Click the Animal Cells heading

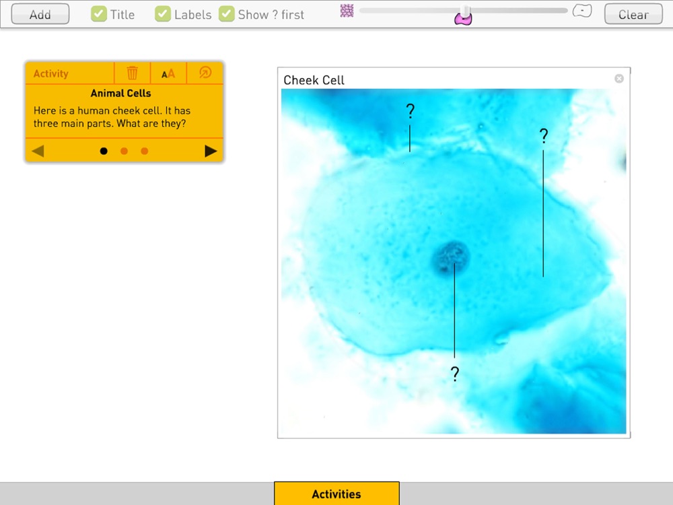[120, 93]
